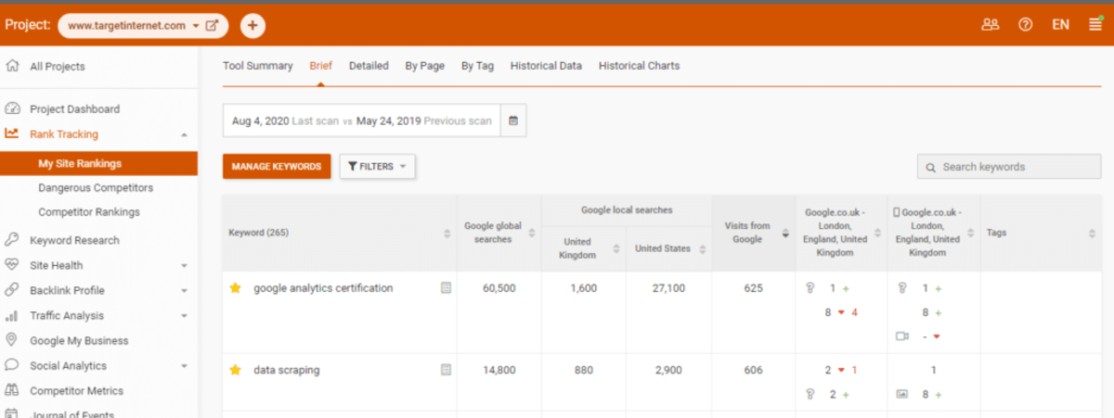Image resolution: width=1114 pixels, height=418 pixels.
Task: Focus the Search keywords field
Action: click(x=1009, y=167)
